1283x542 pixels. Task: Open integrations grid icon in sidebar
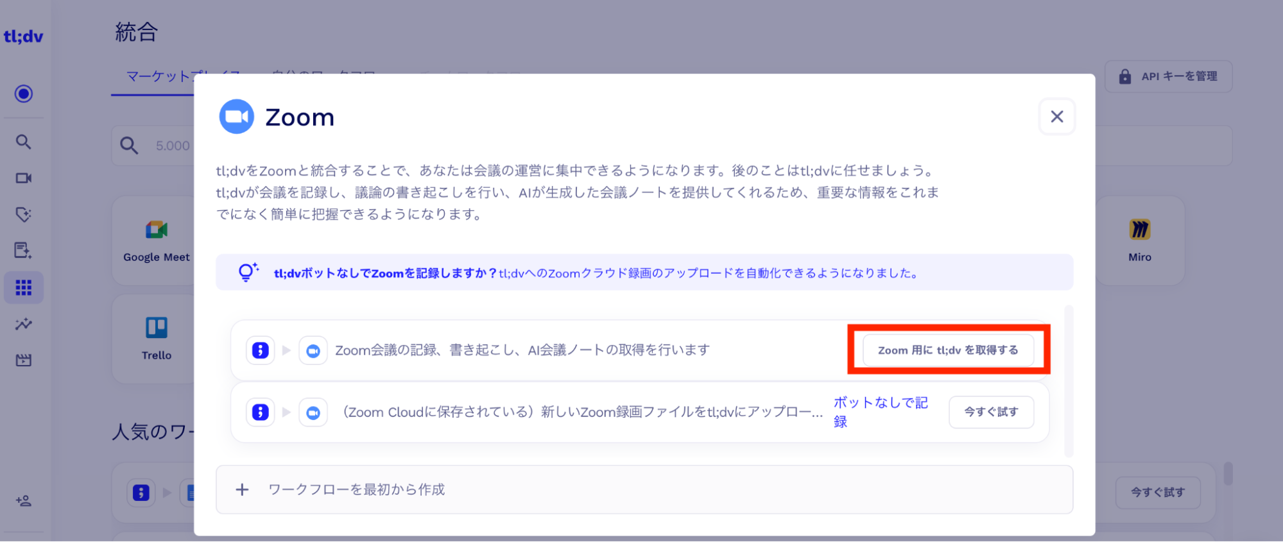24,287
